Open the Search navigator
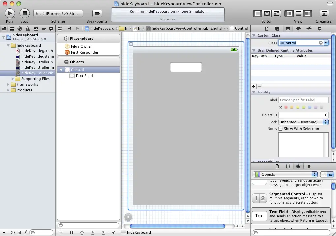 [x=20, y=29]
